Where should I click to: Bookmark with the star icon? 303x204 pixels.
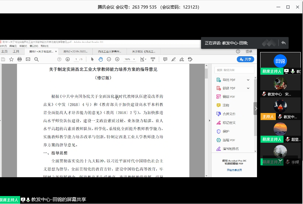(12, 59)
